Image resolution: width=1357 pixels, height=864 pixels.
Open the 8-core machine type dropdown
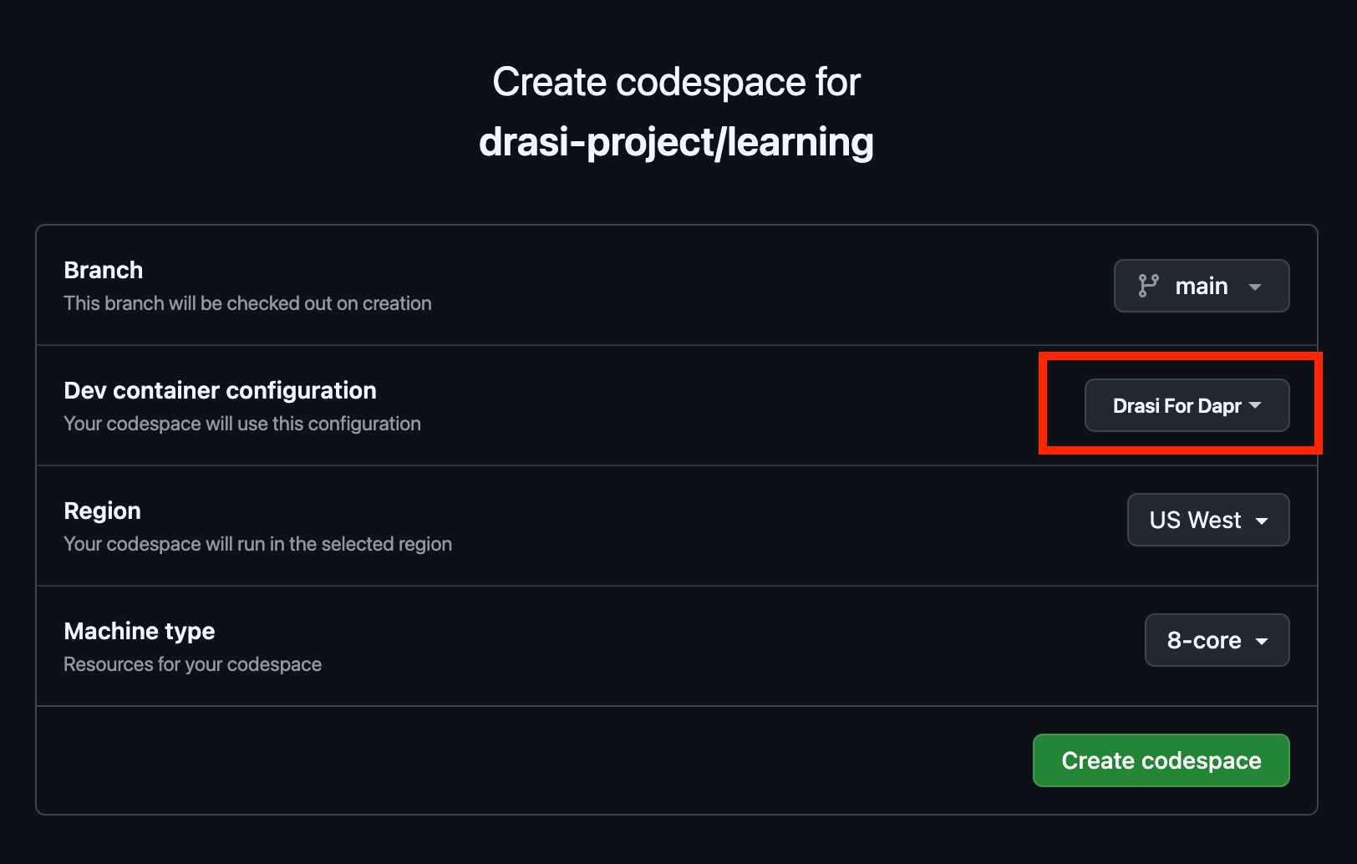click(1217, 640)
